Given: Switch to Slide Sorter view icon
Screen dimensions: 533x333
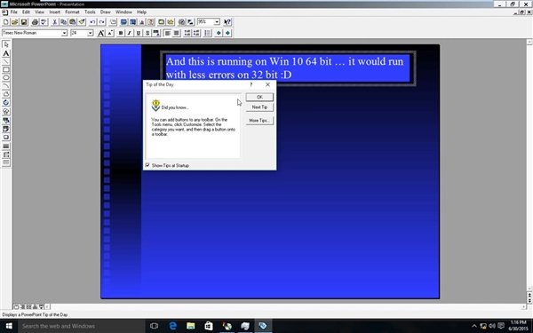Looking at the screenshot, I should click(29, 307).
